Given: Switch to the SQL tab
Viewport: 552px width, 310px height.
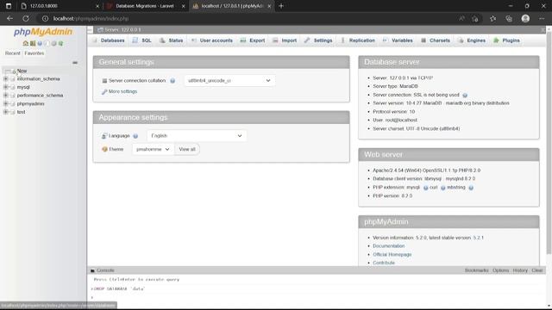Looking at the screenshot, I should pos(141,40).
